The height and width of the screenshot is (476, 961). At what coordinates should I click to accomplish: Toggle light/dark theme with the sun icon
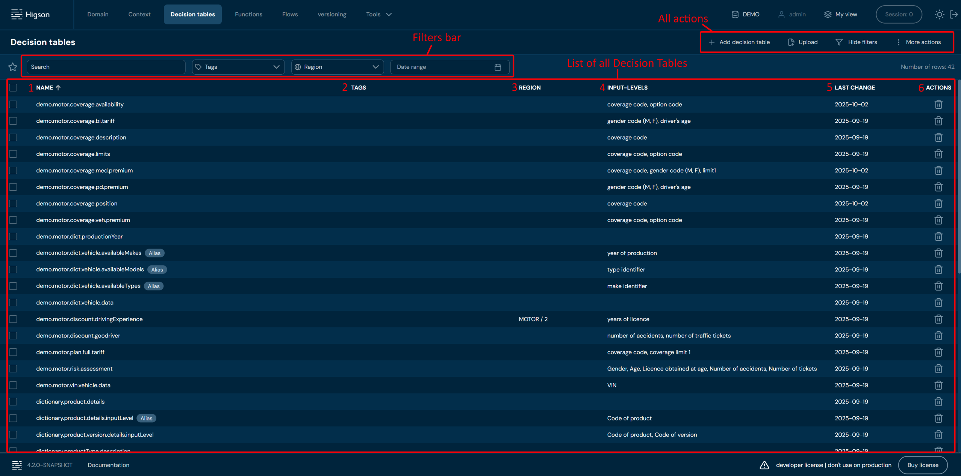(939, 14)
